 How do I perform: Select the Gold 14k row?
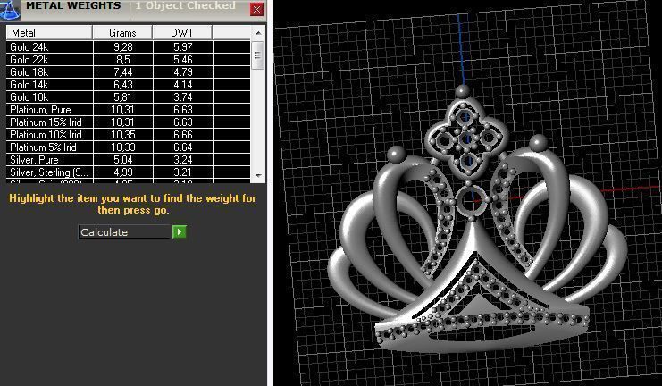click(x=129, y=85)
